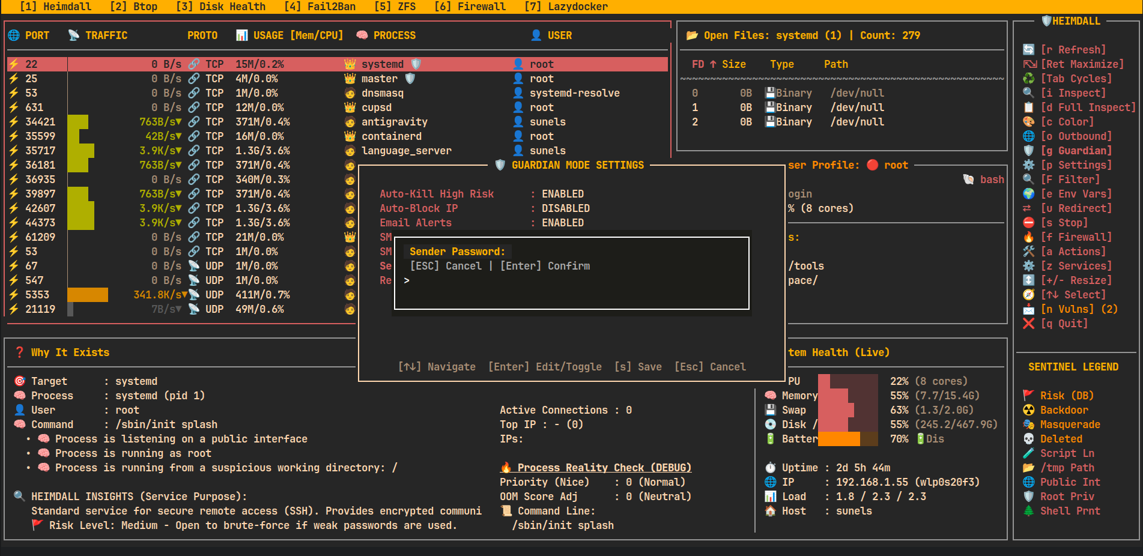The height and width of the screenshot is (556, 1143).
Task: Click the Vulns envelope icon
Action: tap(1029, 309)
